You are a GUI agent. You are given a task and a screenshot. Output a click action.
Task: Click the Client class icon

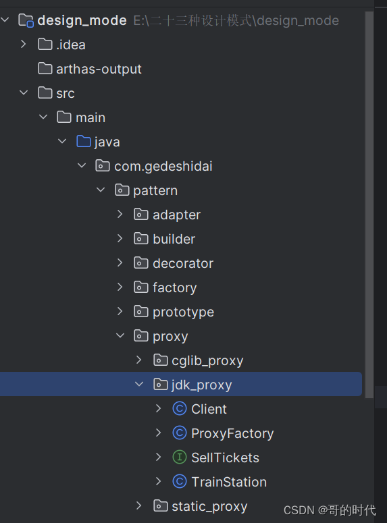pyautogui.click(x=179, y=409)
